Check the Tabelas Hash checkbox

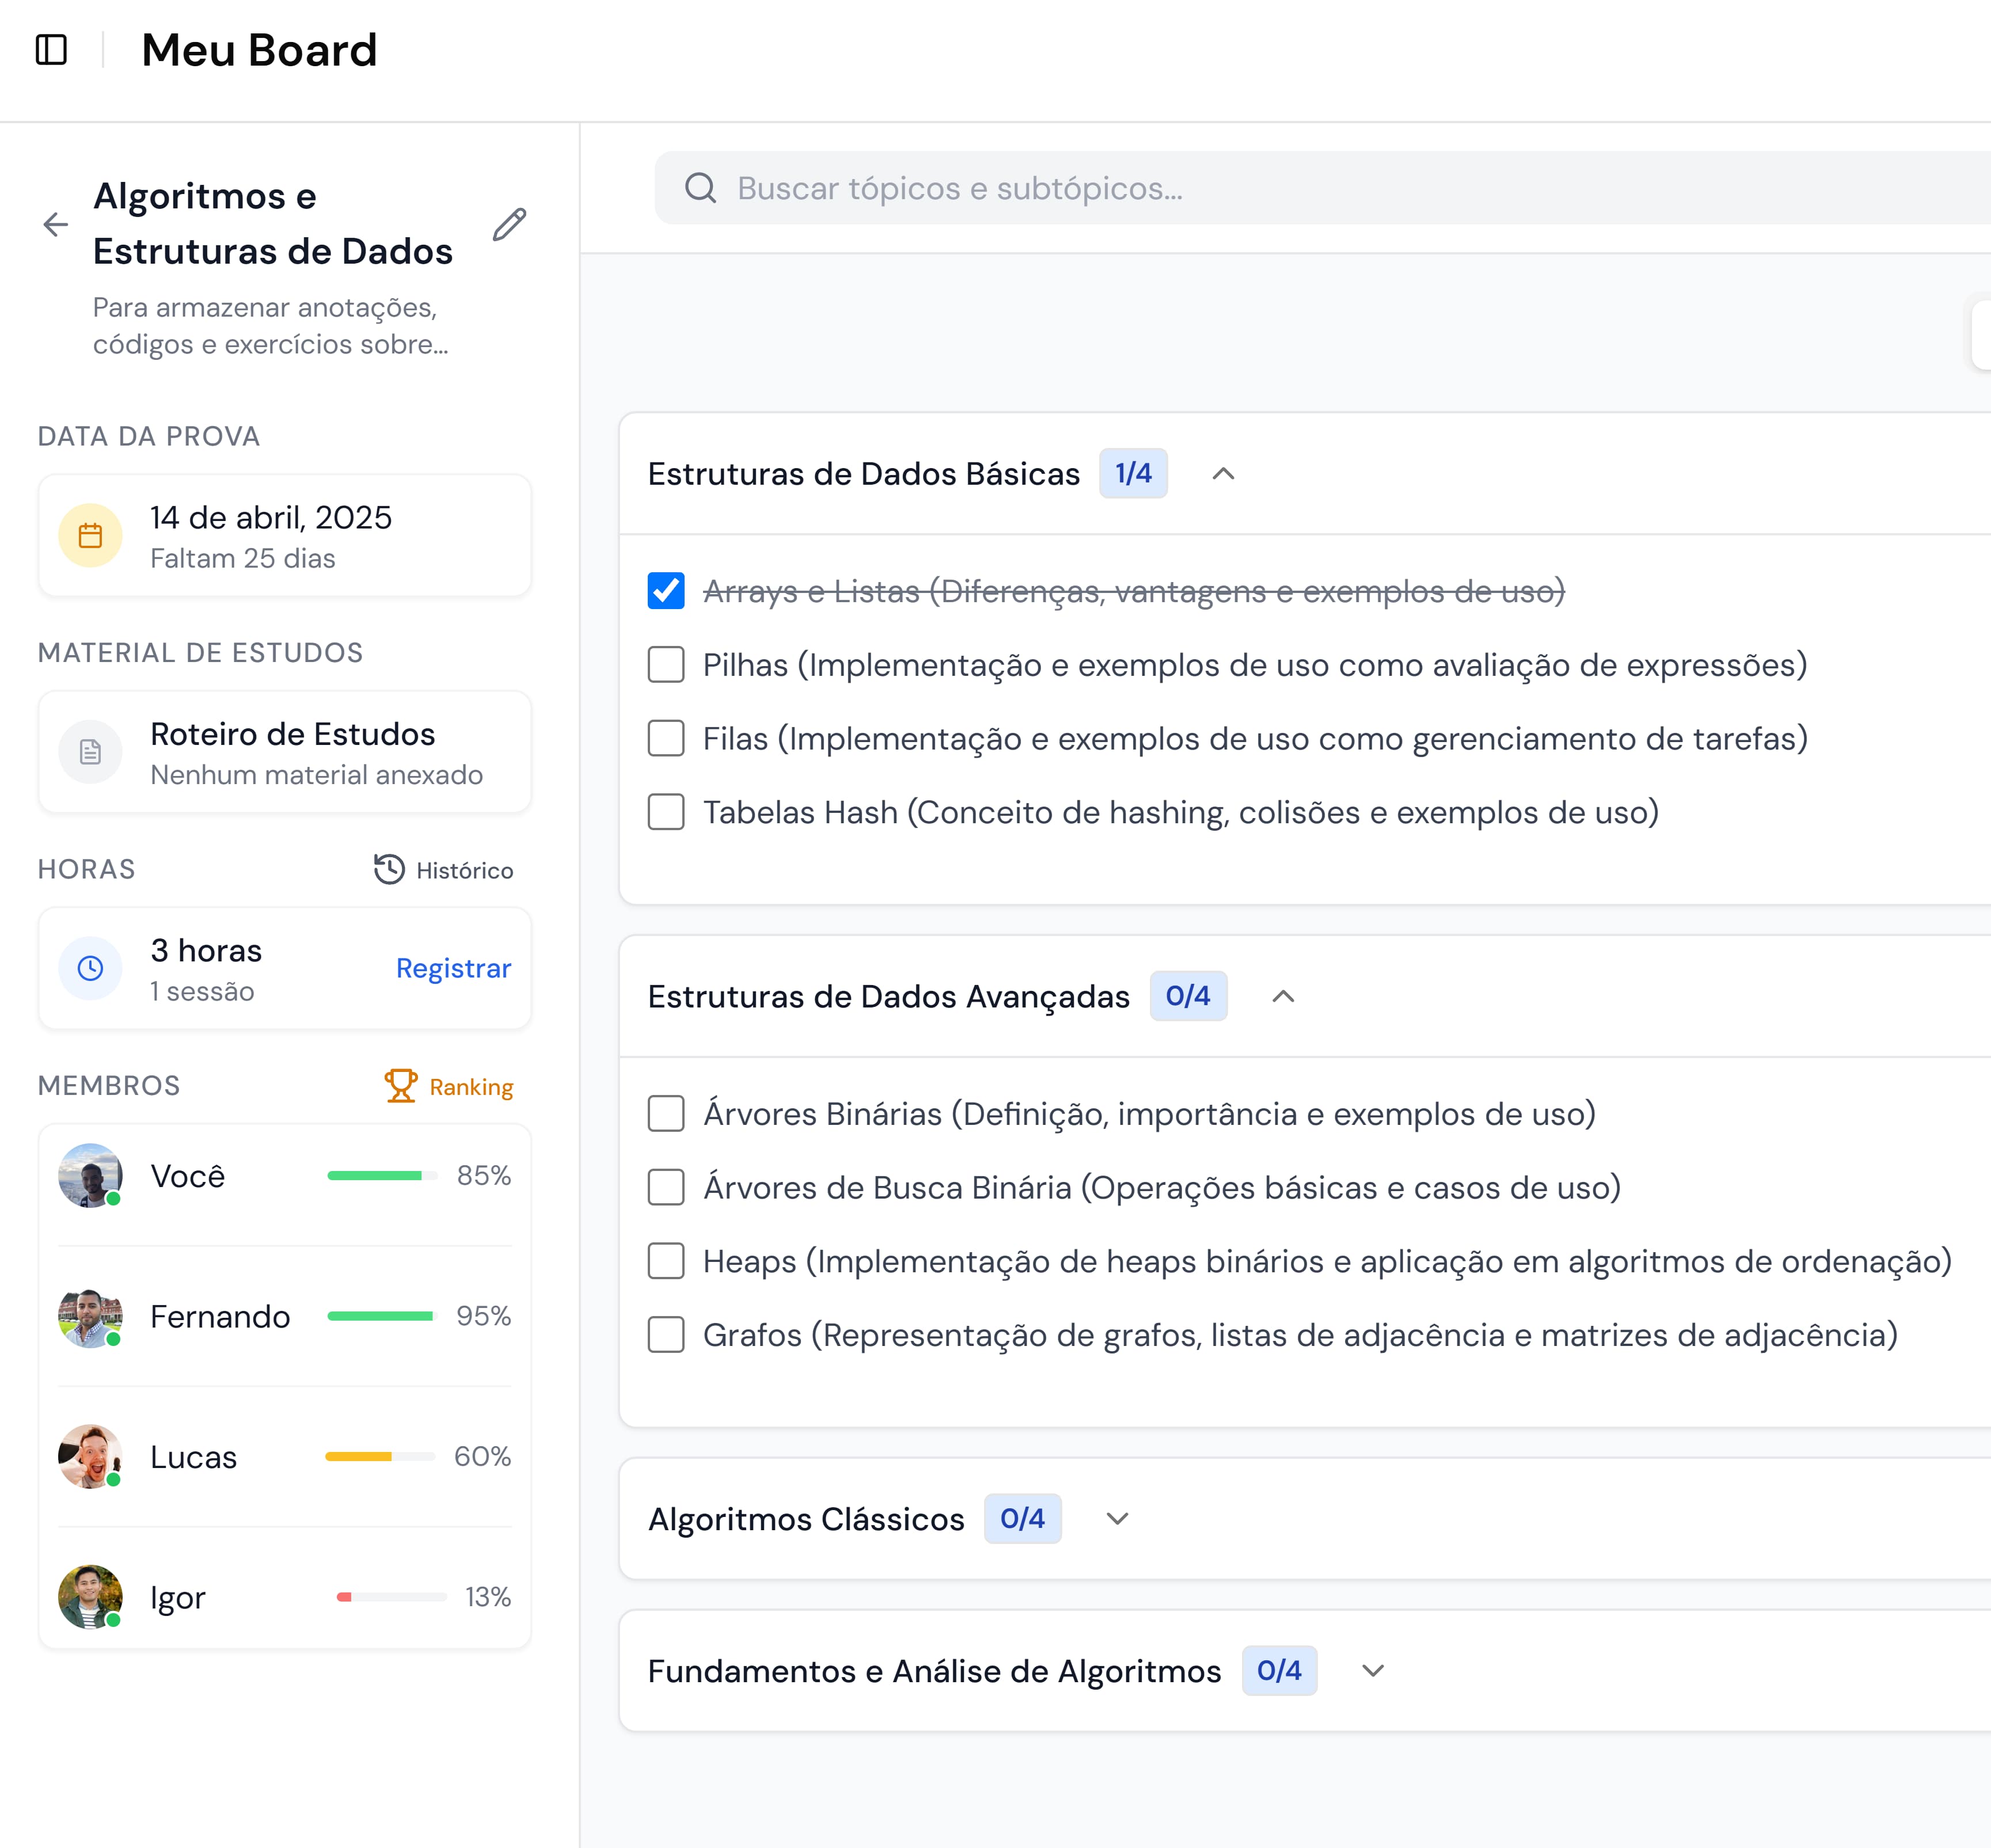pos(666,812)
